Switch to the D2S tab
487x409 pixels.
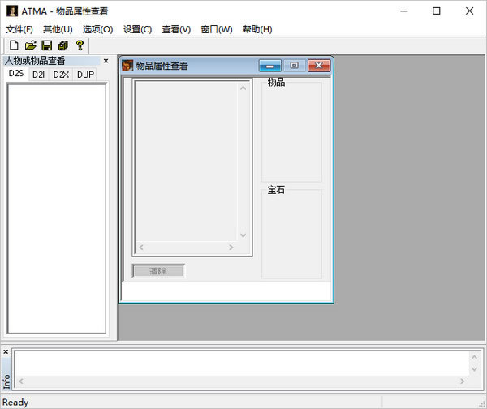16,74
